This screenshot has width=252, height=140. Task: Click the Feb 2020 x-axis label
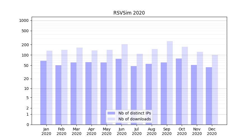61,131
